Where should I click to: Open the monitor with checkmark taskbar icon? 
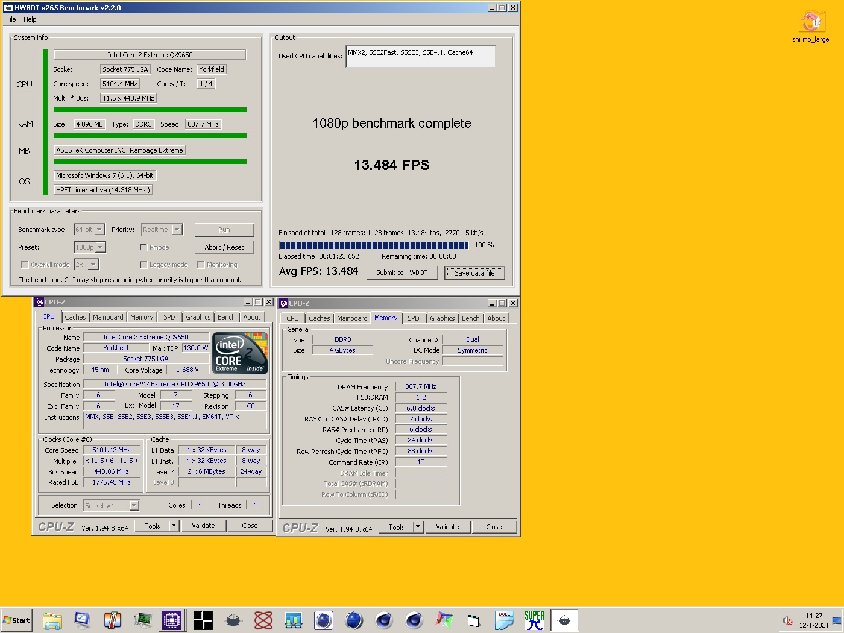coord(82,620)
